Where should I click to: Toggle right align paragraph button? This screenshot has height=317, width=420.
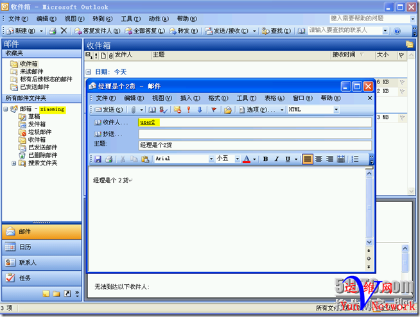(329, 159)
